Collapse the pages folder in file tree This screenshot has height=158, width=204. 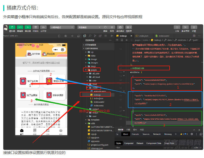94,70
